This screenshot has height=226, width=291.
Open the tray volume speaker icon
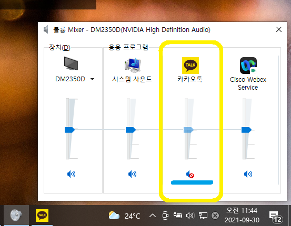click(190, 216)
